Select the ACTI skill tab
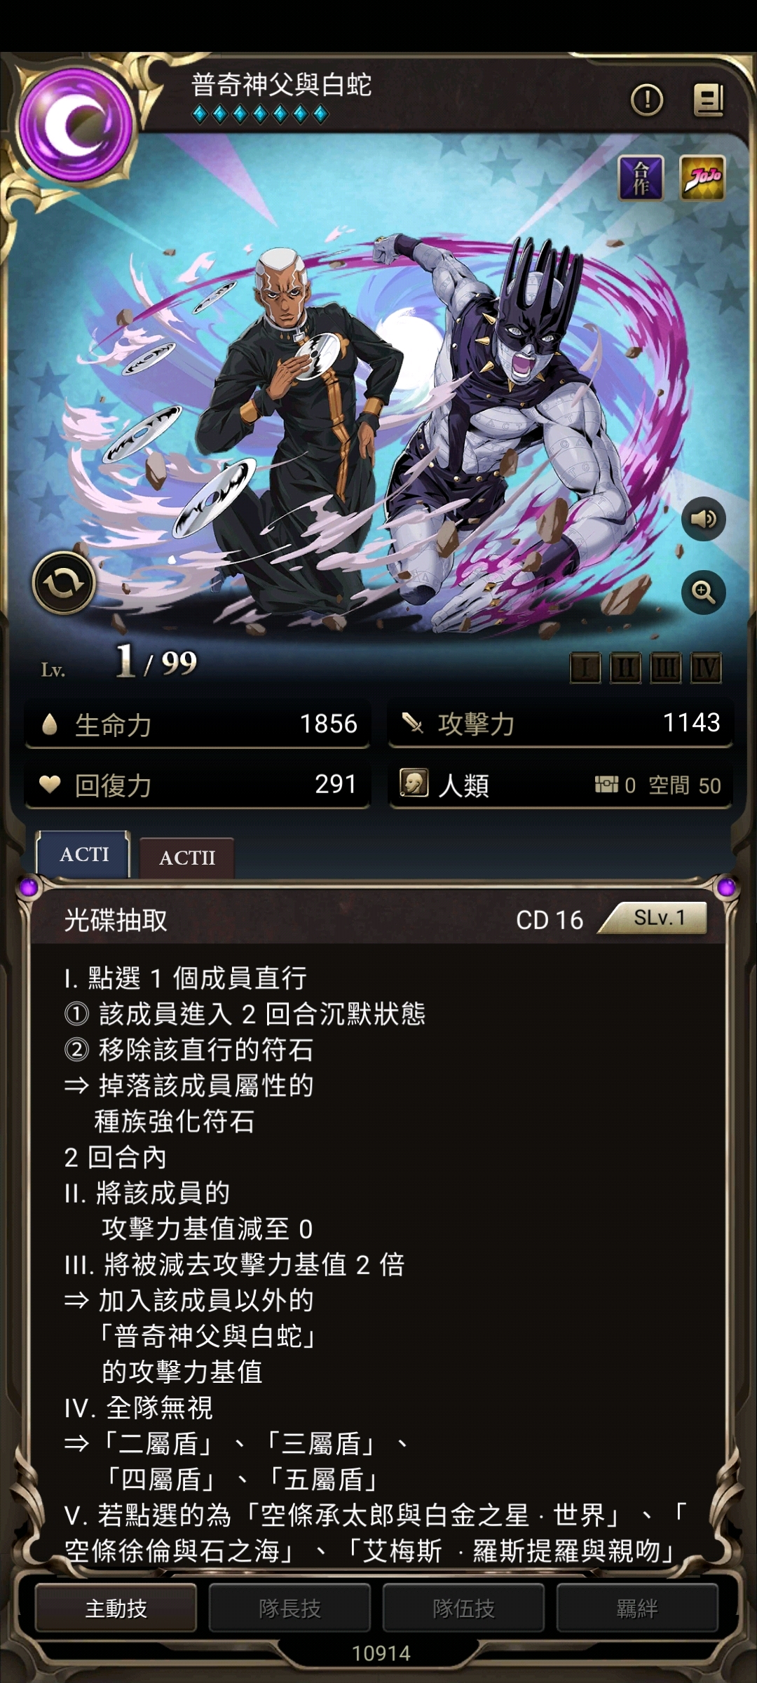757x1683 pixels. [84, 854]
